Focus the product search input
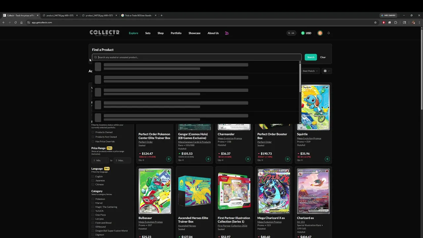 pyautogui.click(x=197, y=57)
